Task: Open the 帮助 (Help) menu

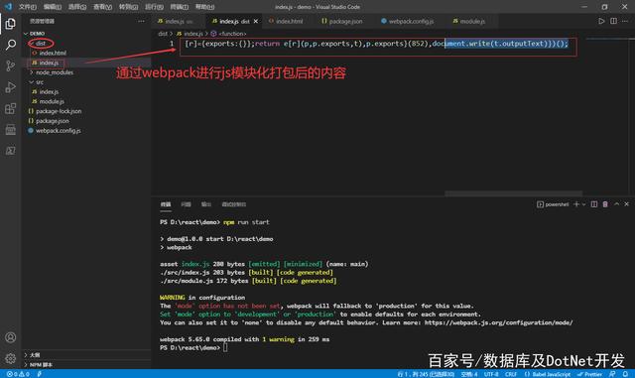Action: click(x=205, y=7)
